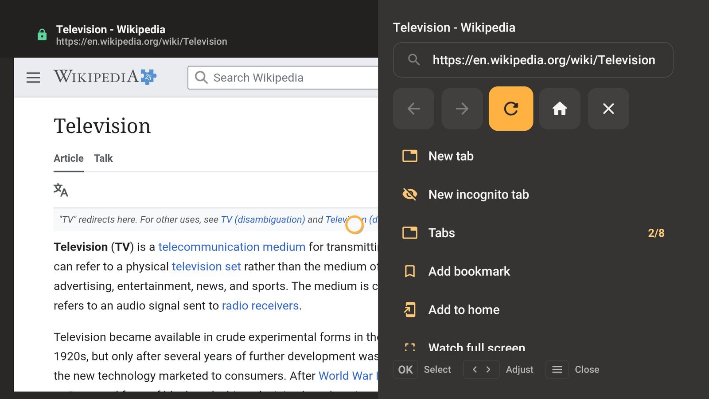The width and height of the screenshot is (709, 399).
Task: Click the OK Select hint button
Action: pos(405,369)
